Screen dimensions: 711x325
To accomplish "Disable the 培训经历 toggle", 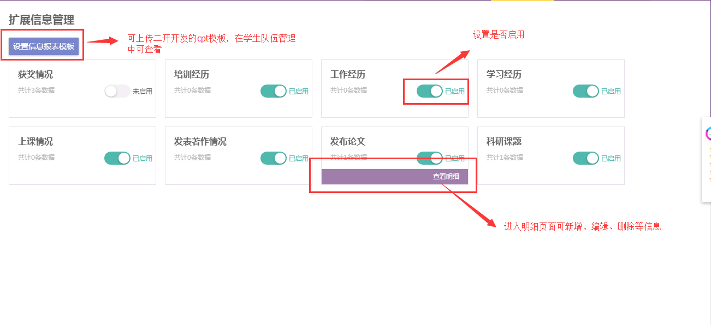I will [x=274, y=91].
